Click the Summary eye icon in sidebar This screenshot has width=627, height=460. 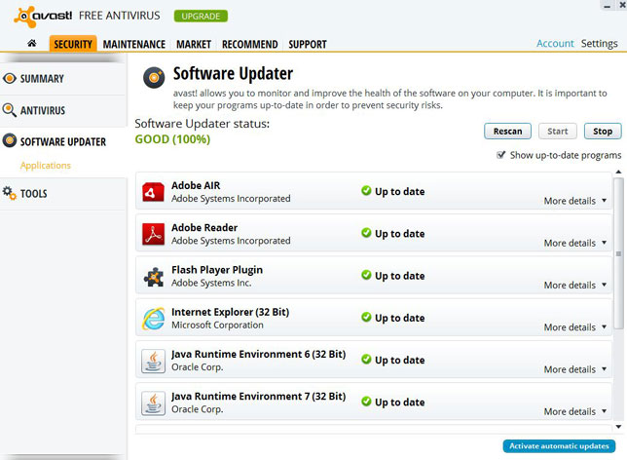pyautogui.click(x=9, y=78)
